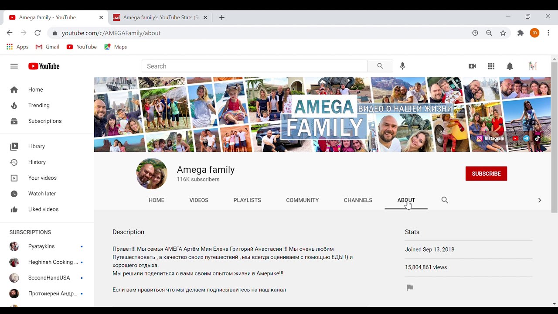Click the Amega family channel avatar
The height and width of the screenshot is (314, 558).
[152, 174]
